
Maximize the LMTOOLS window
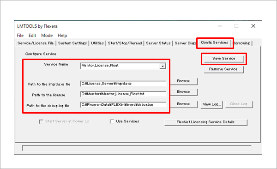tap(236, 26)
